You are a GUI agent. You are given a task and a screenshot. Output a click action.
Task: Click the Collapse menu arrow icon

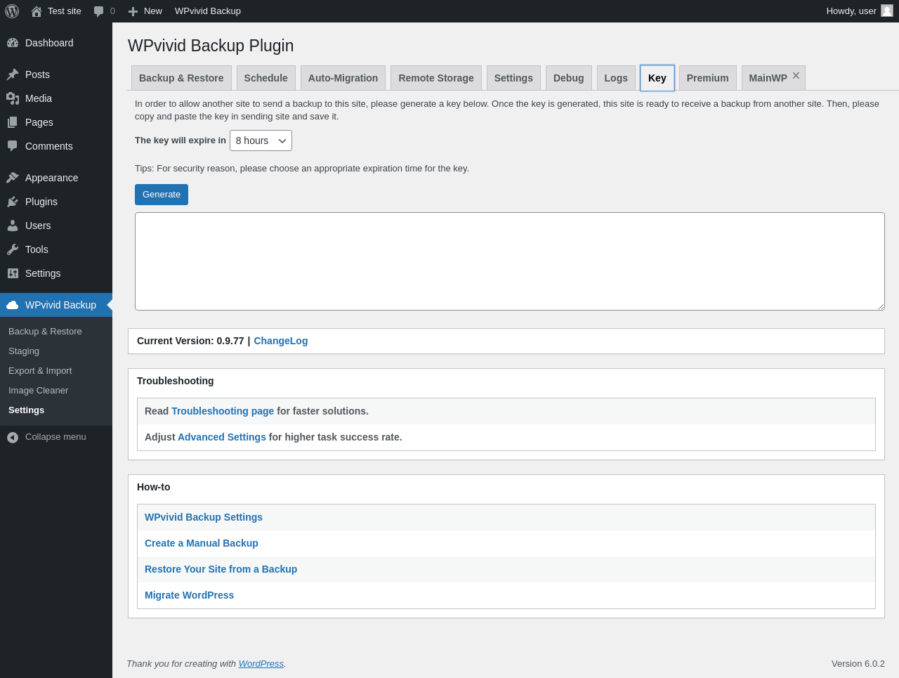pos(13,437)
